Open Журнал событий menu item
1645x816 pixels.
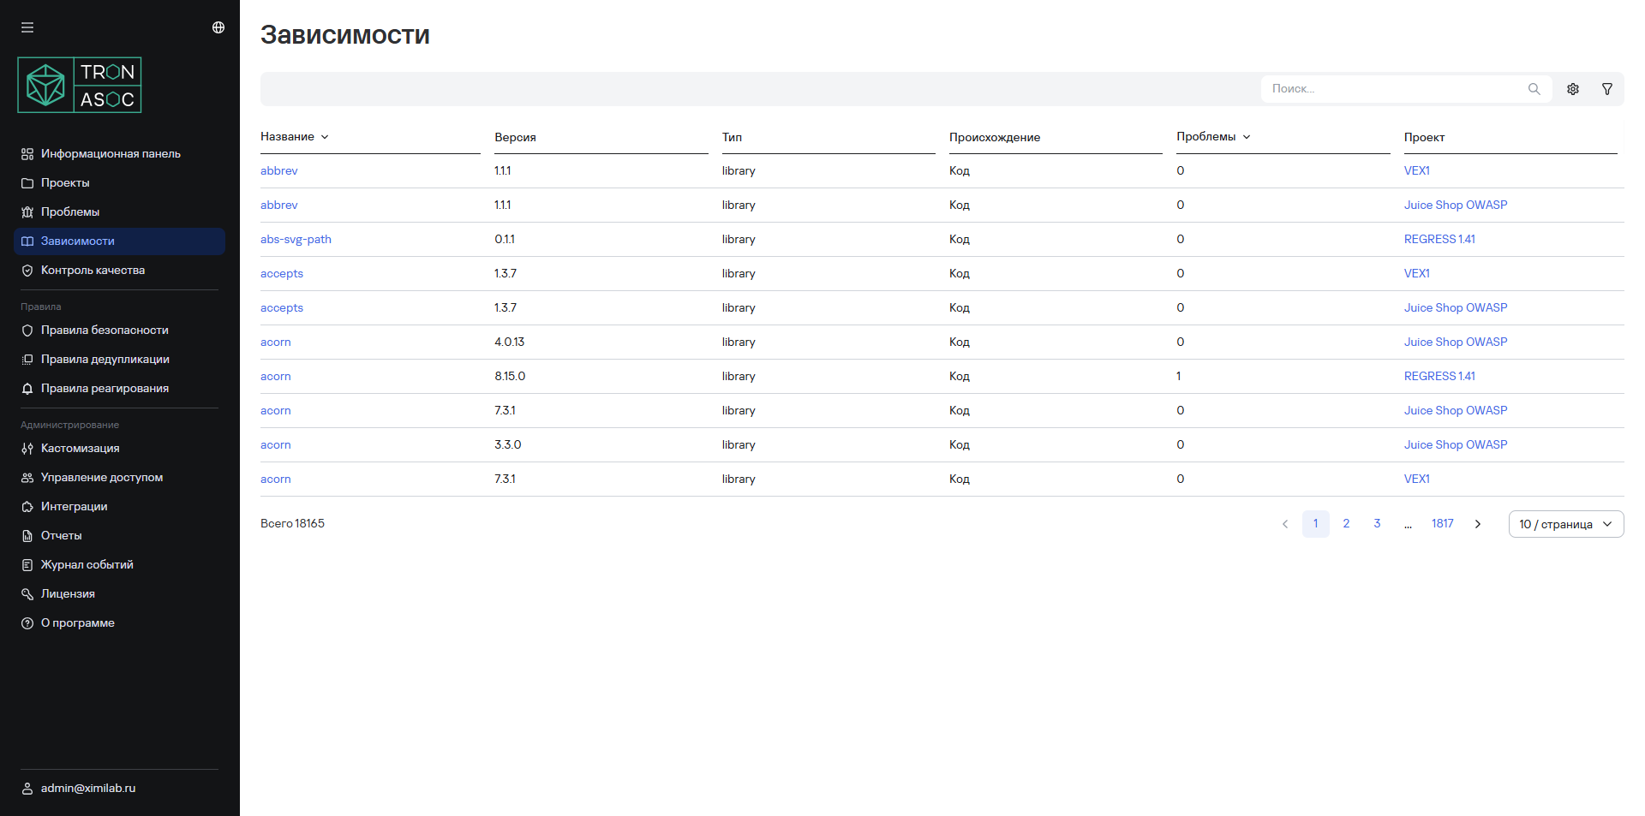click(87, 565)
